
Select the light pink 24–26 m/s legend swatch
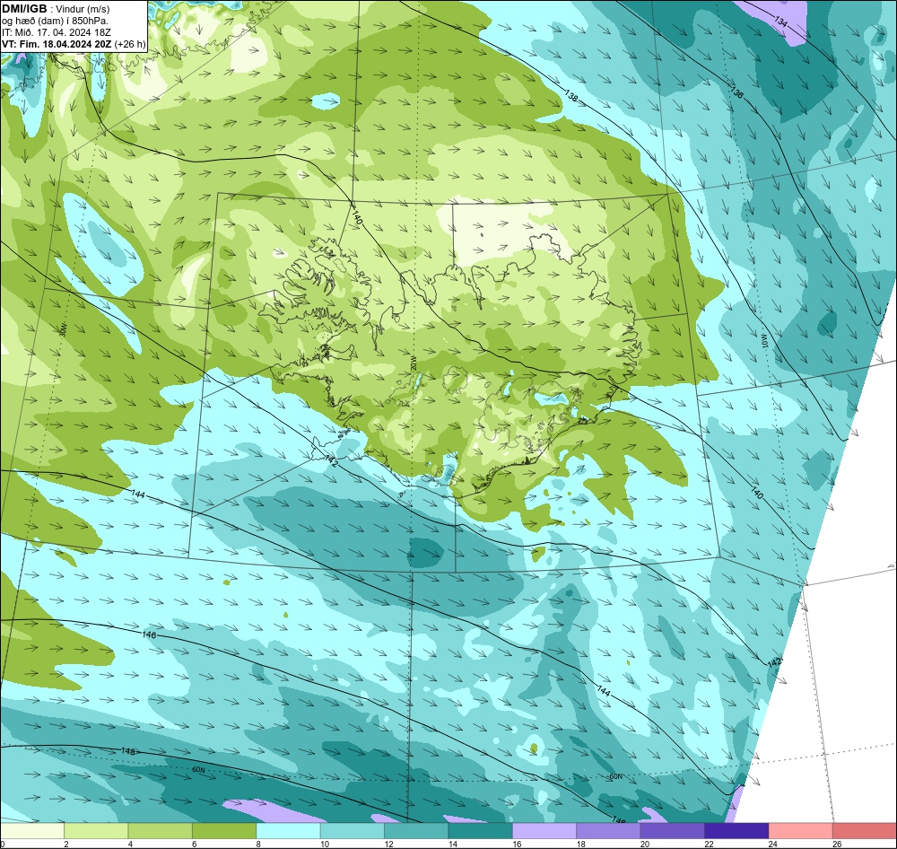(801, 831)
